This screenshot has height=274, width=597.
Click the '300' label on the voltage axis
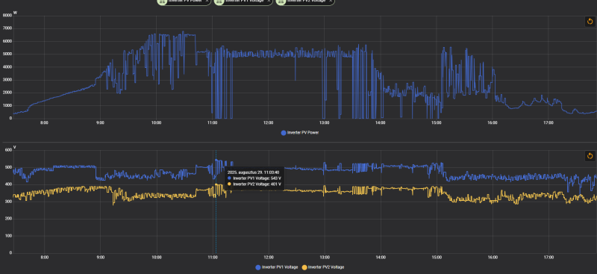pos(8,202)
